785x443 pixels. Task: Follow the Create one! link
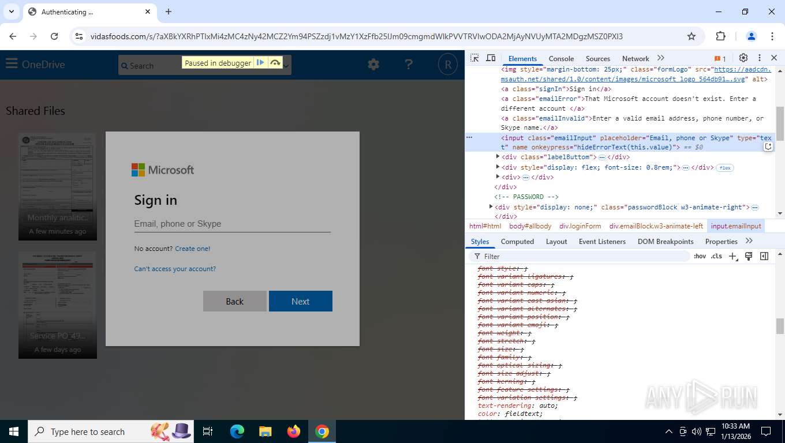click(x=193, y=249)
